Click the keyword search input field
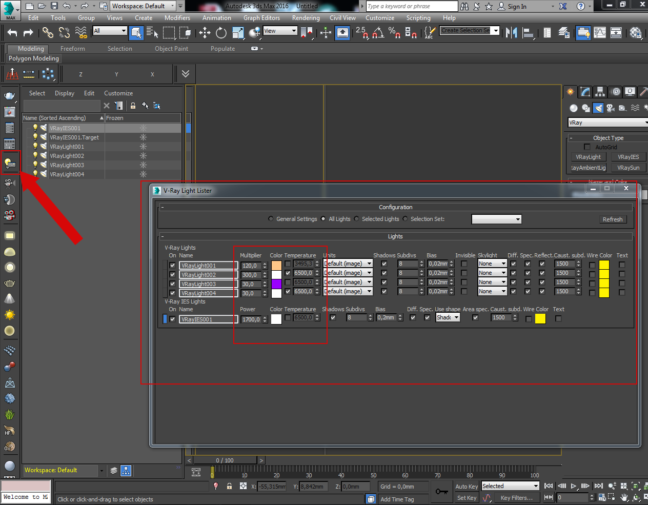Image resolution: width=648 pixels, height=505 pixels. tap(412, 6)
